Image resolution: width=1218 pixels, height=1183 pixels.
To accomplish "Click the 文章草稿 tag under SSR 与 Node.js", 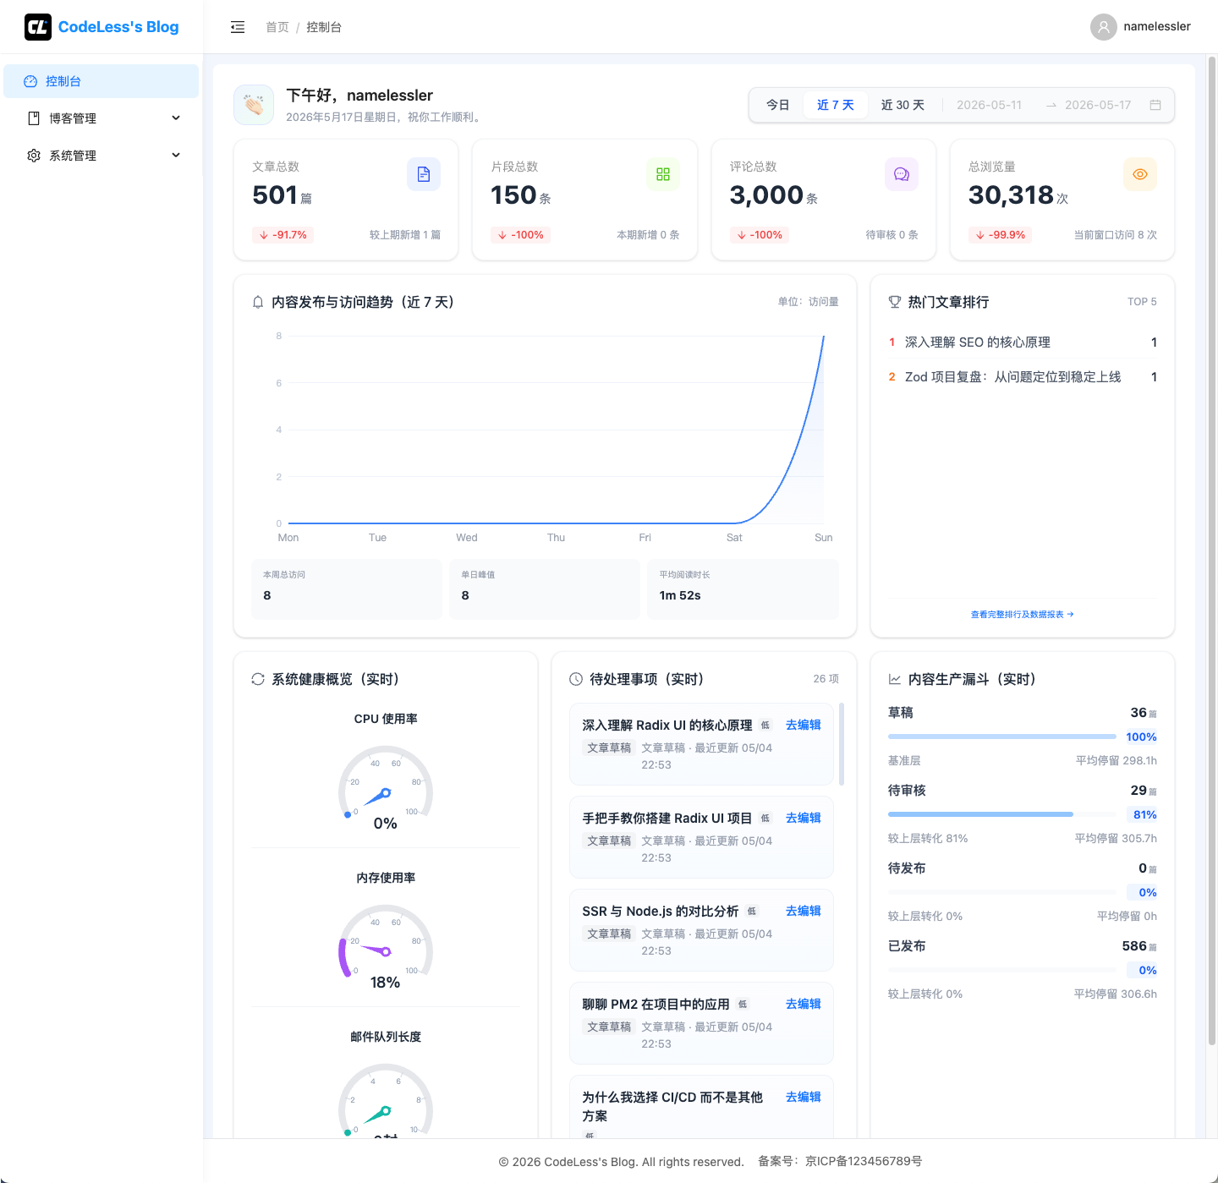I will pyautogui.click(x=609, y=934).
